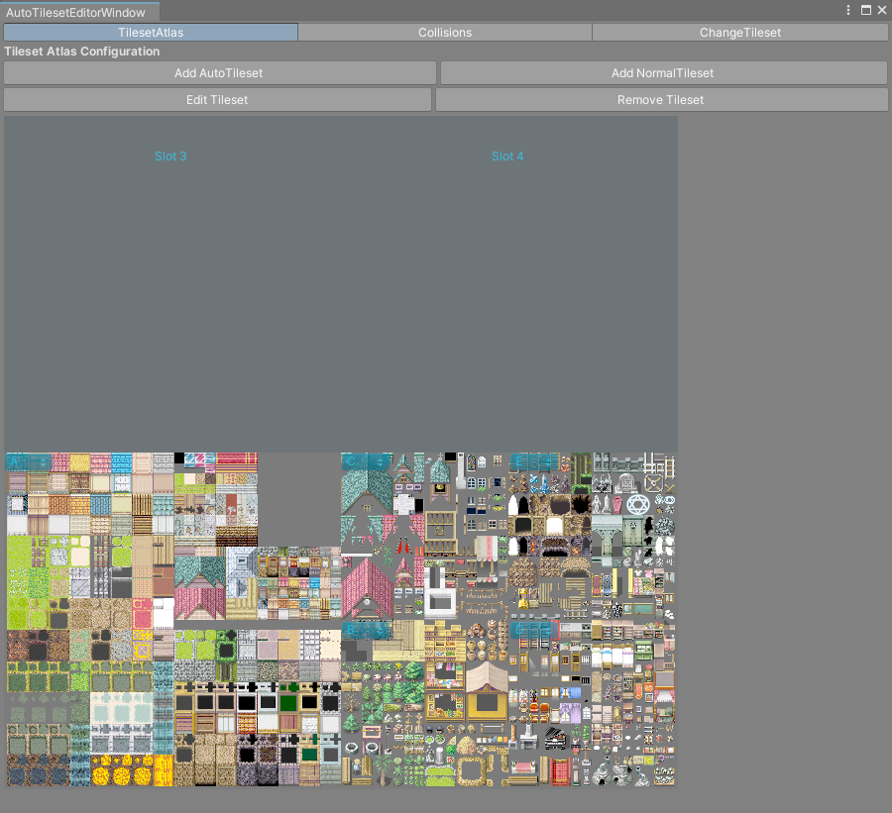Screen dimensions: 892x813
Task: Click Remove Tileset button
Action: pyautogui.click(x=661, y=99)
